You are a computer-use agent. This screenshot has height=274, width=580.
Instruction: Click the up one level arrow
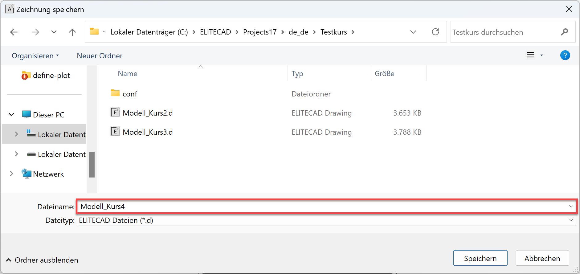point(72,32)
